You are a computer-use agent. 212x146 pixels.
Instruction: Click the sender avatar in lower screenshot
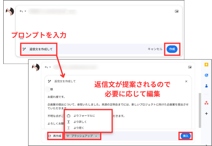point(36,67)
